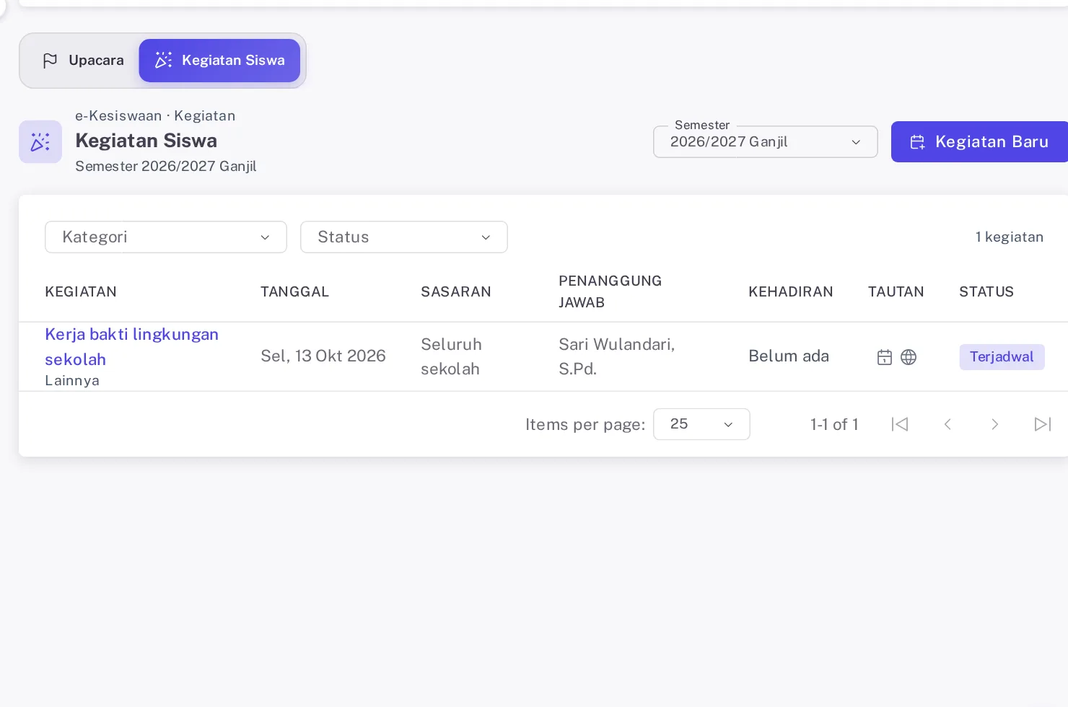This screenshot has height=707, width=1068.
Task: Select the Kegiatan Siswa tab
Action: (219, 61)
